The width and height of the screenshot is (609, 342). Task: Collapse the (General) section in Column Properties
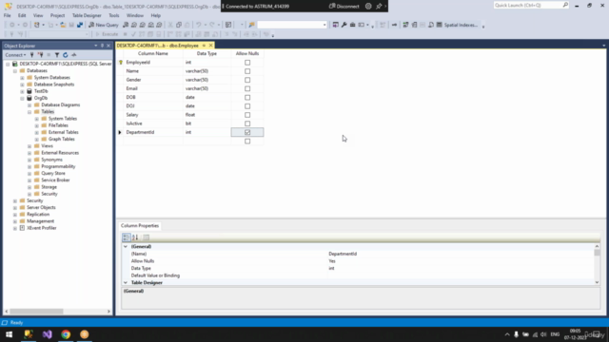[126, 247]
